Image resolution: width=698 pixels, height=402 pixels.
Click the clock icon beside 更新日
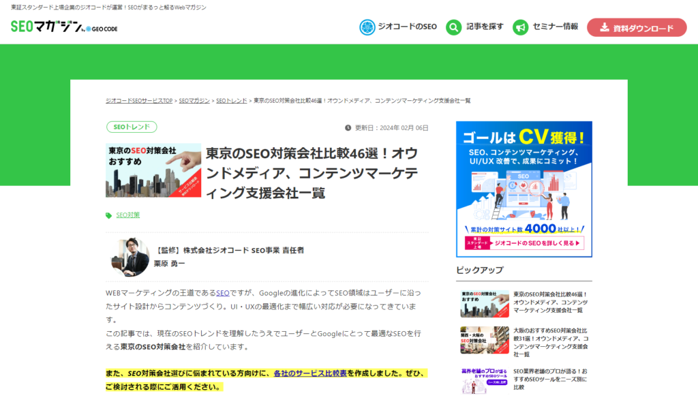point(348,128)
